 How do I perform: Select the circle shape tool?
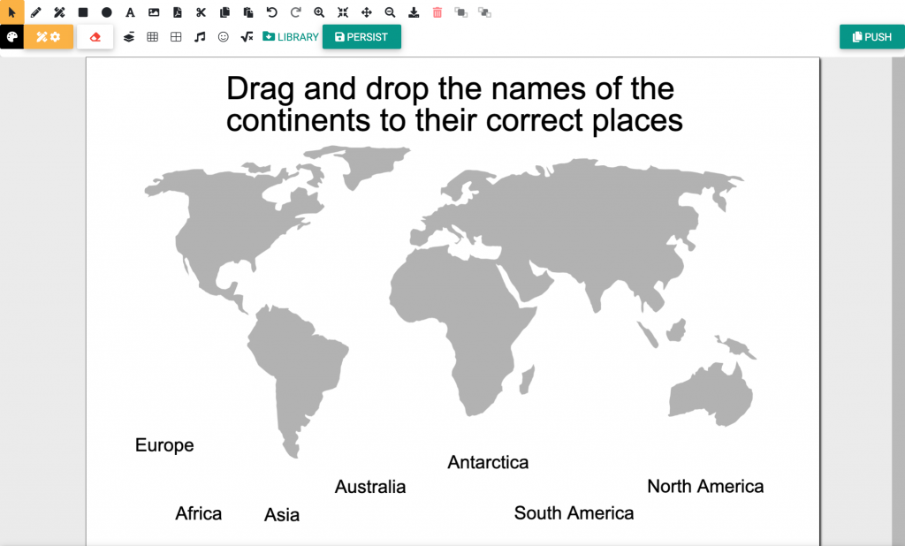tap(107, 12)
